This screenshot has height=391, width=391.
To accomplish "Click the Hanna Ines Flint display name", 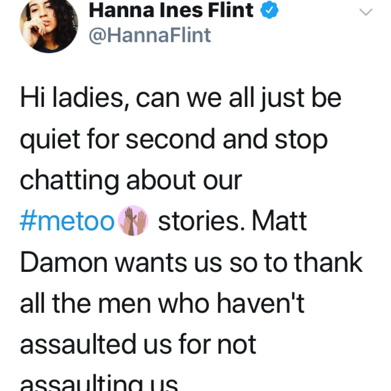I will pos(171,10).
